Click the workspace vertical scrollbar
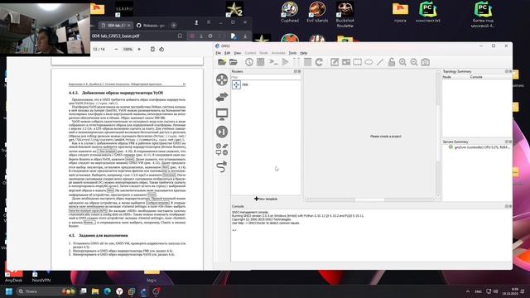This screenshot has height=298, width=530. pyautogui.click(x=438, y=133)
